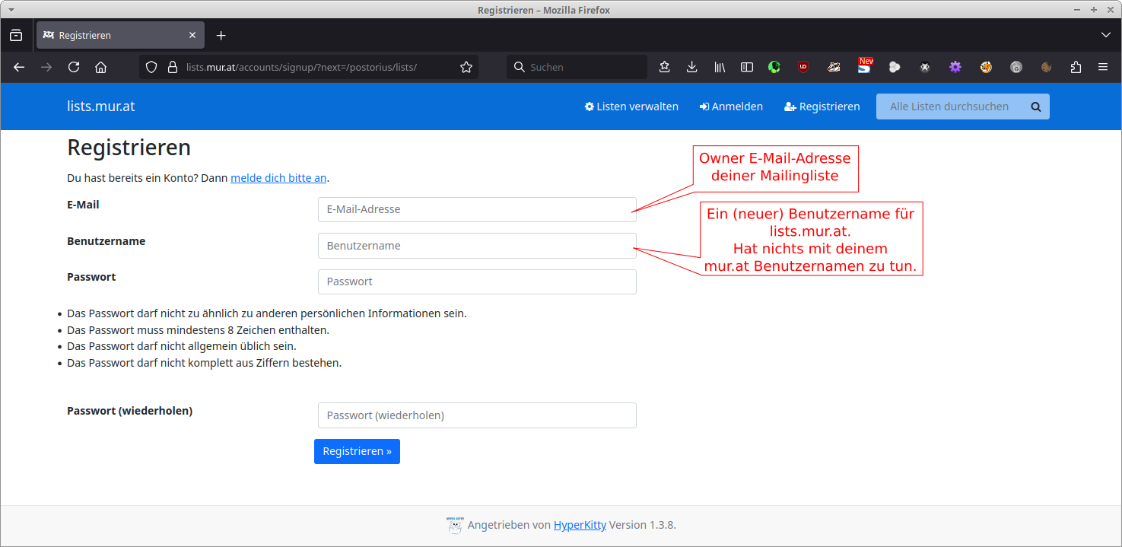This screenshot has width=1122, height=547.
Task: Open Listen verwalten in the navbar
Action: click(x=631, y=107)
